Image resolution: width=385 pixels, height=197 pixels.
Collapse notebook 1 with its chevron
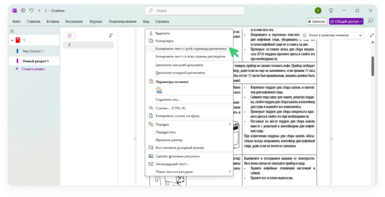12,40
